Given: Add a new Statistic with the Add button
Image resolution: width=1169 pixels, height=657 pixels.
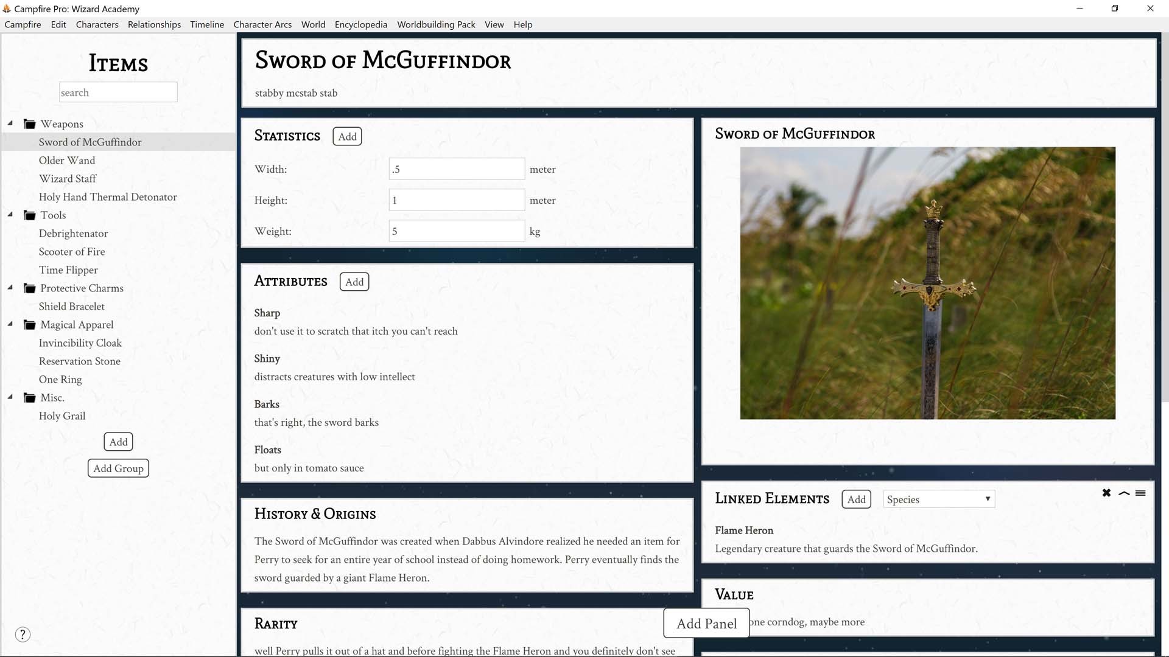Looking at the screenshot, I should coord(347,136).
